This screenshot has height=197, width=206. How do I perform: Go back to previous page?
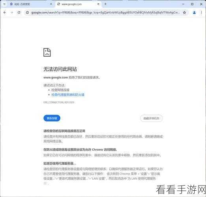tap(5, 13)
